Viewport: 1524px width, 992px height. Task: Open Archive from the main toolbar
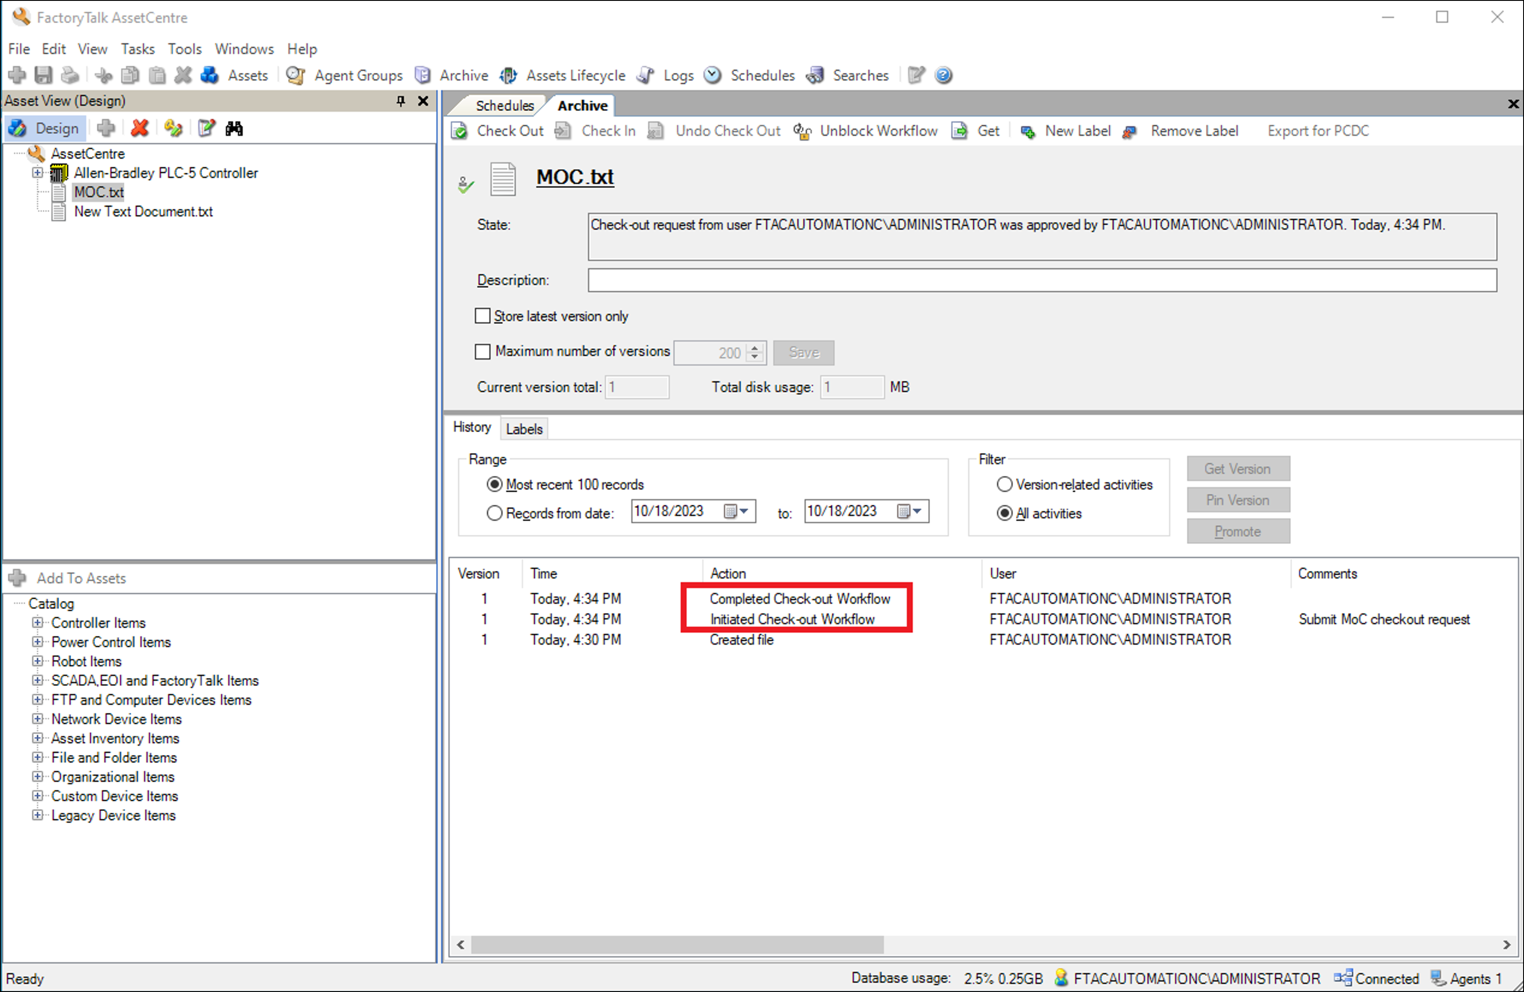point(451,76)
